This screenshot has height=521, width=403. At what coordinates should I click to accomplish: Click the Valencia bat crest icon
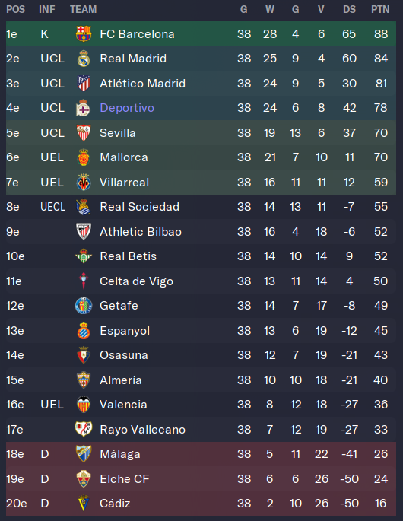84,405
